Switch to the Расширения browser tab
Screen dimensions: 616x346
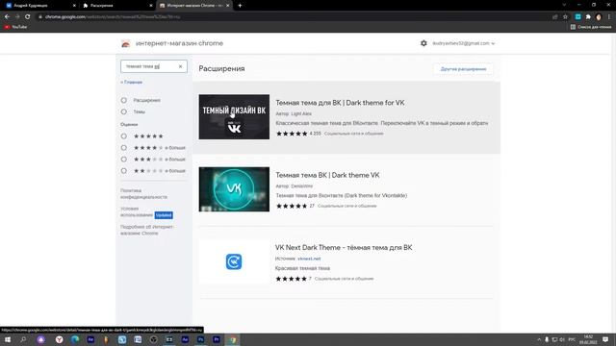[x=116, y=6]
